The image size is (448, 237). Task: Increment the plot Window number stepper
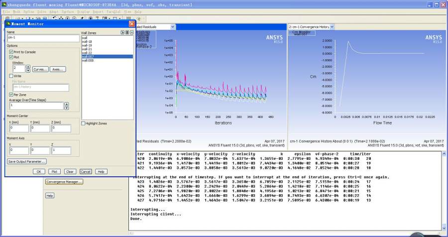coord(28,67)
